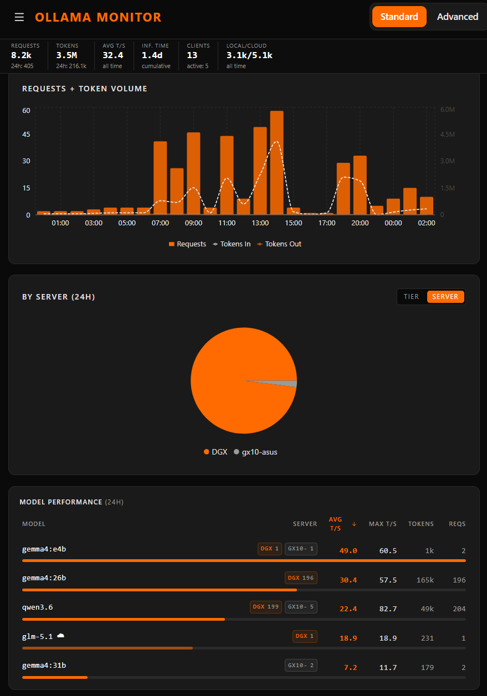Click the DGX 199 badge for qwen3.6

coord(266,607)
